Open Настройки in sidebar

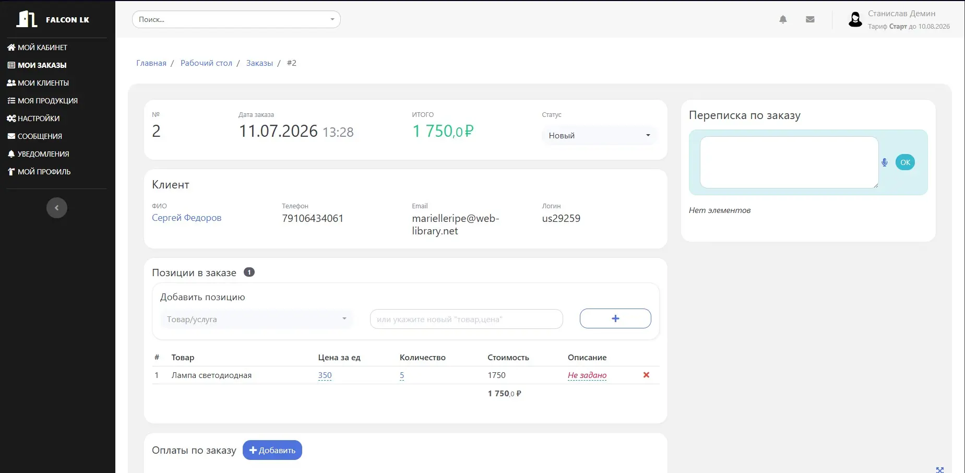(x=33, y=119)
